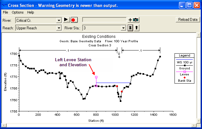202x129 pixels.
Task: Open the River dropdown list
Action: pos(58,20)
